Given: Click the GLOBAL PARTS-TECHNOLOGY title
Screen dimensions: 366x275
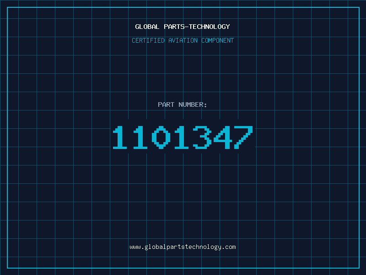Looking at the screenshot, I should tap(183, 27).
